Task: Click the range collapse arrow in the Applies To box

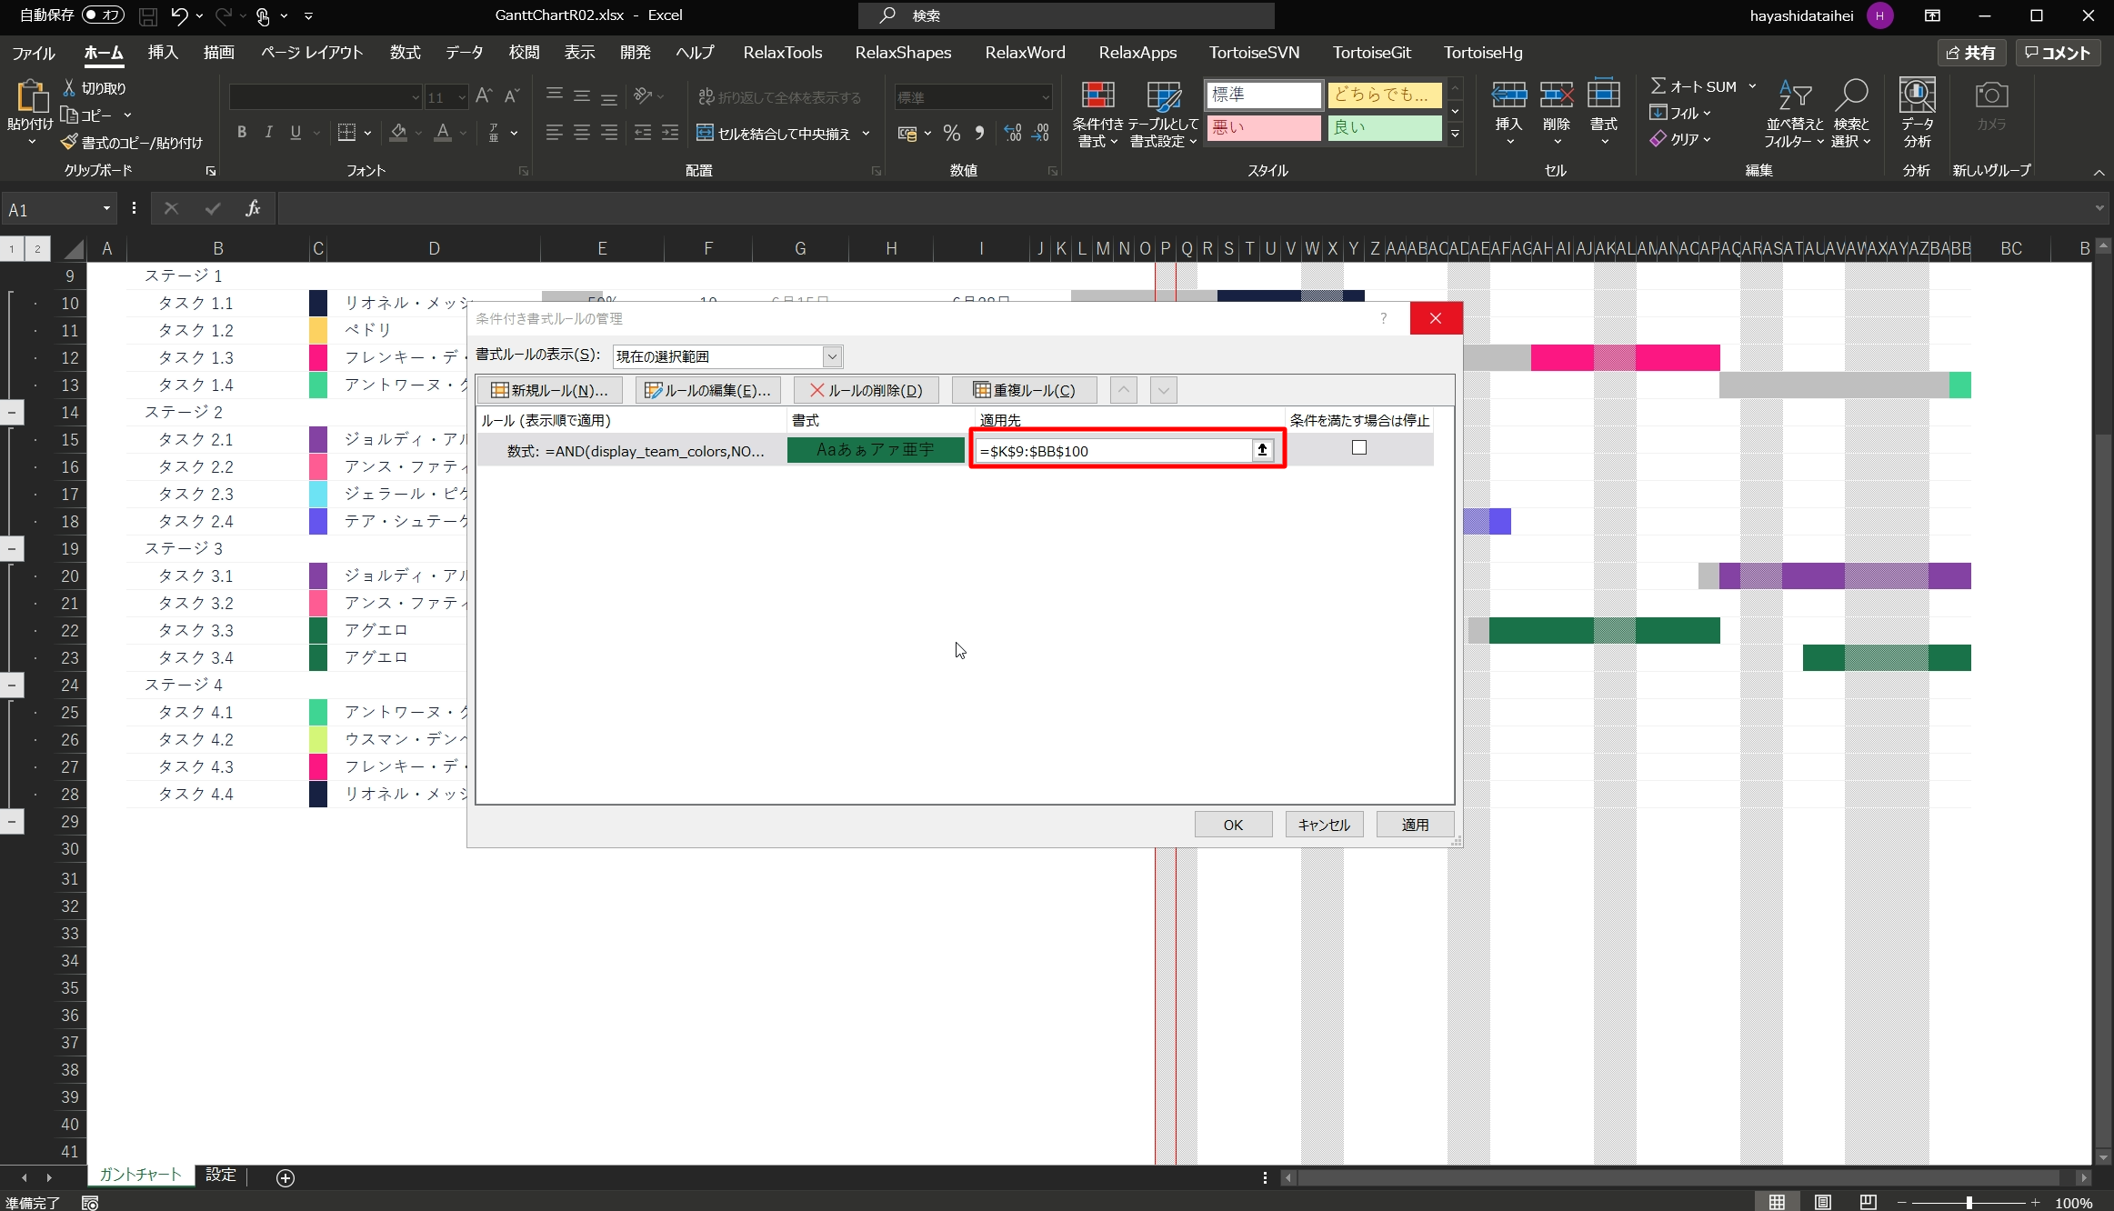Action: (1262, 450)
